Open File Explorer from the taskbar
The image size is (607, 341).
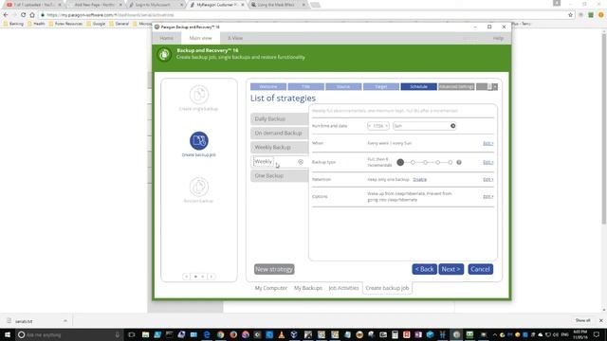point(145,334)
